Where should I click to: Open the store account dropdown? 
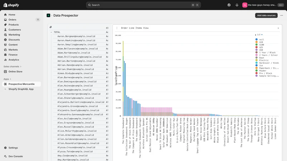click(x=263, y=5)
